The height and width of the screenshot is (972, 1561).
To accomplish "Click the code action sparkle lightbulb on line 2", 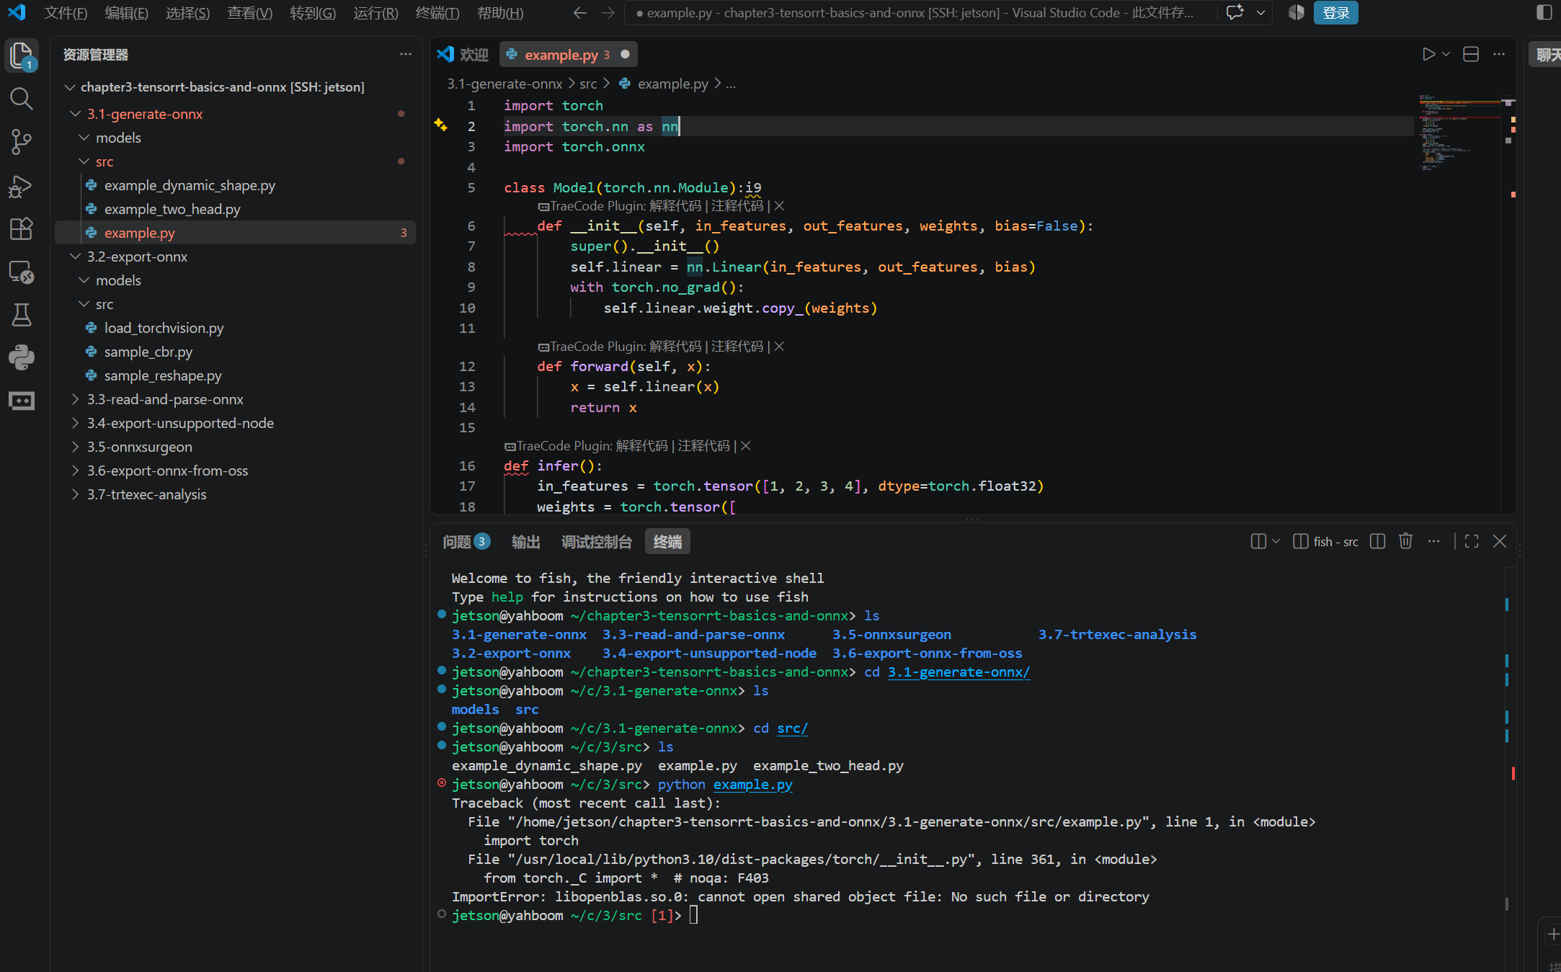I will tap(441, 125).
